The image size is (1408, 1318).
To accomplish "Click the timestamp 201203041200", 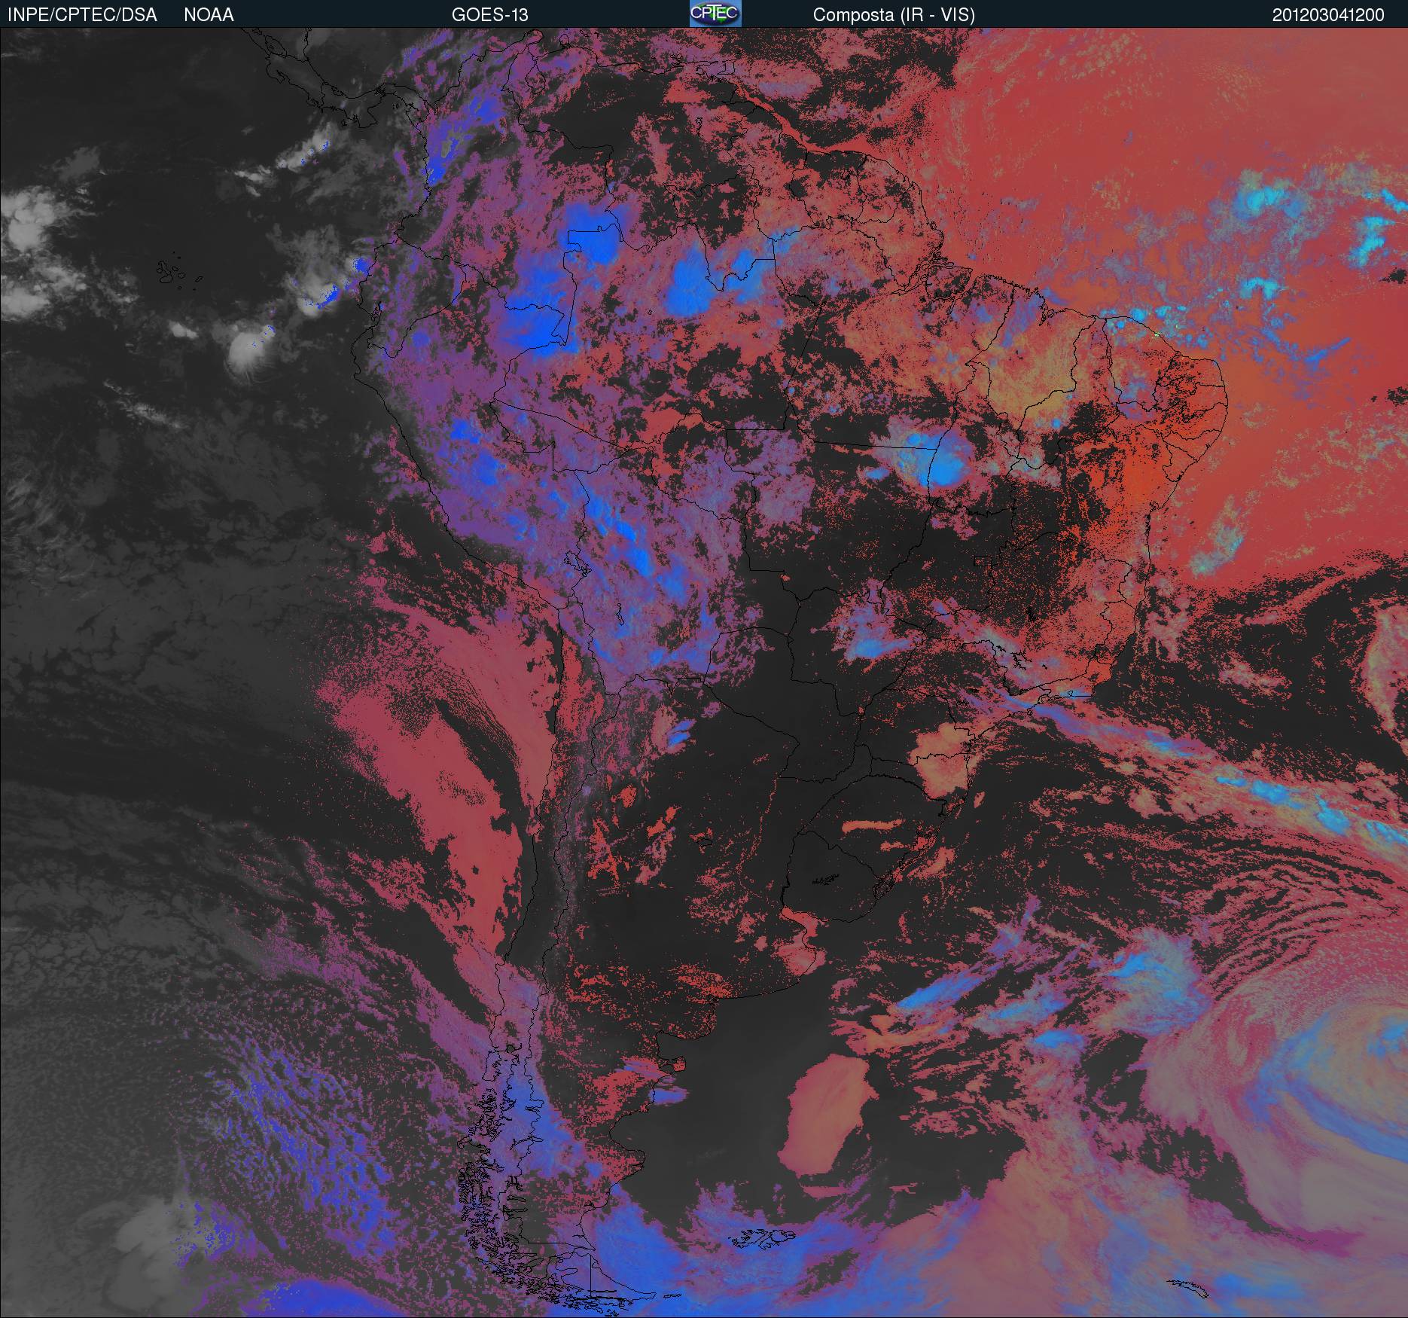I will tap(1328, 15).
